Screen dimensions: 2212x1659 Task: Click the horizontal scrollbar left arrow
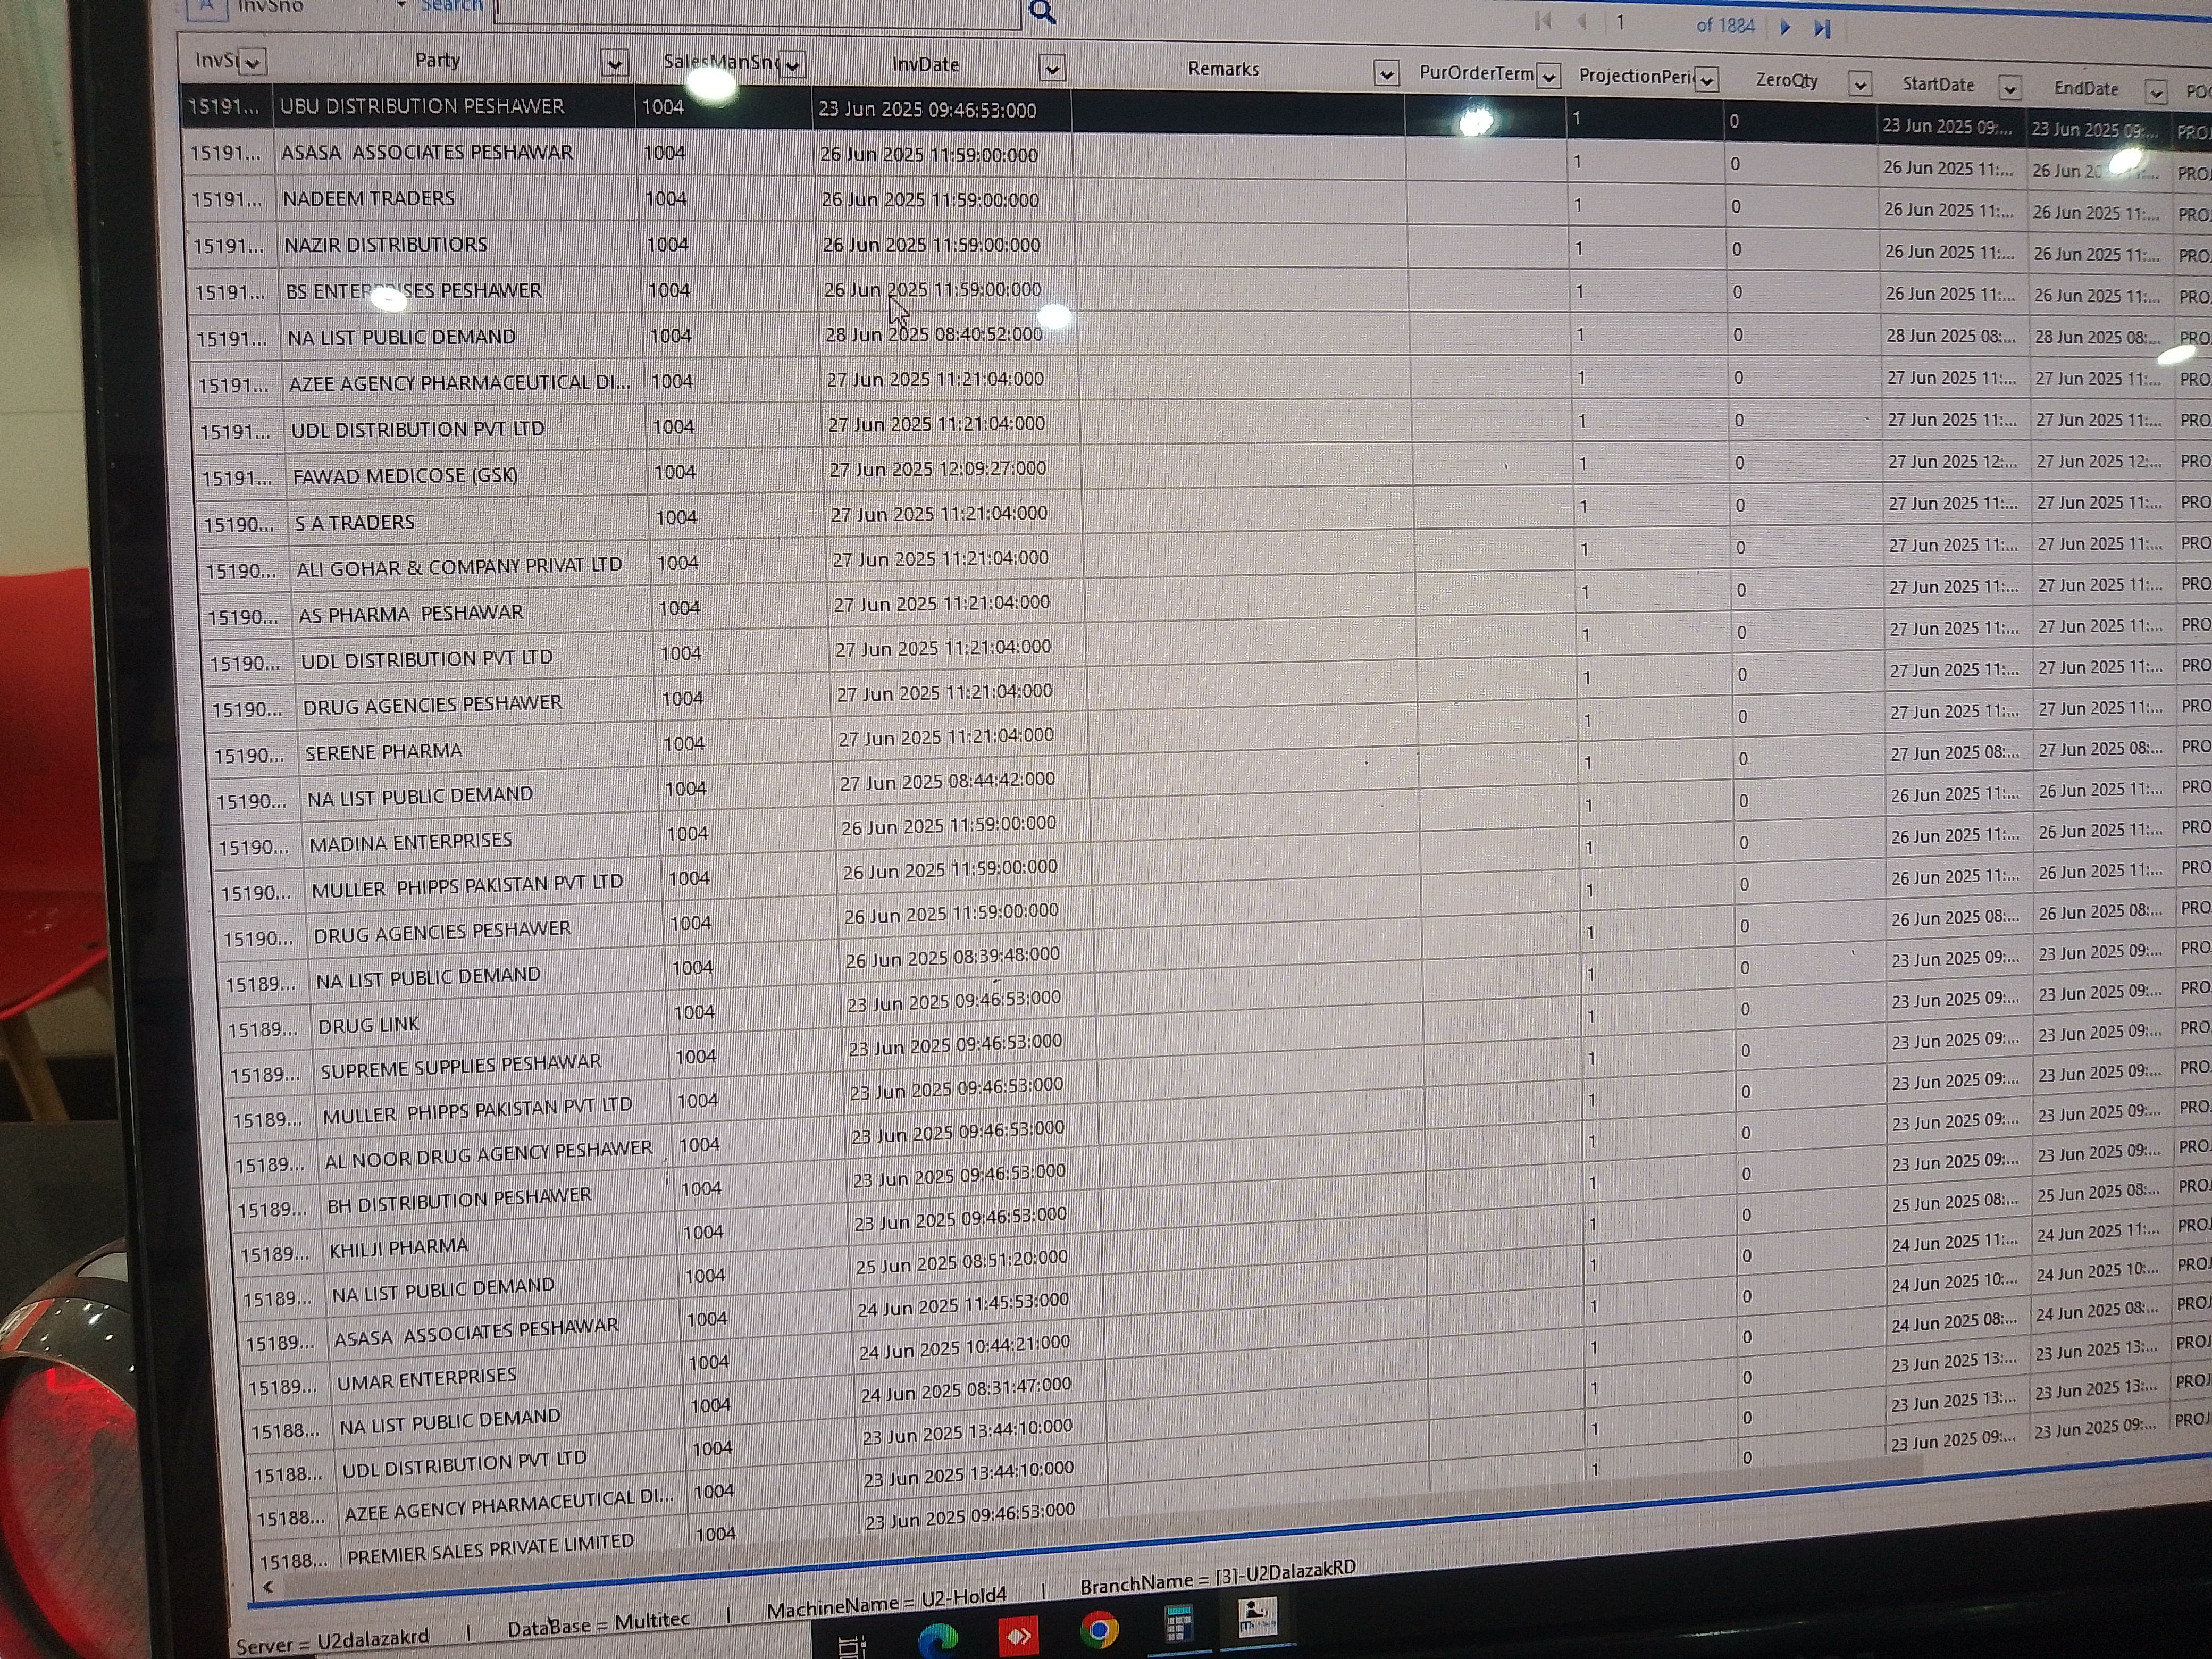point(268,1586)
